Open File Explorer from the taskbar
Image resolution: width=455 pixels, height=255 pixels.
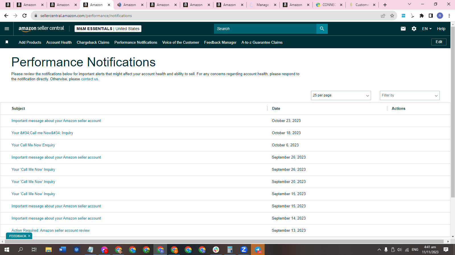(x=49, y=250)
